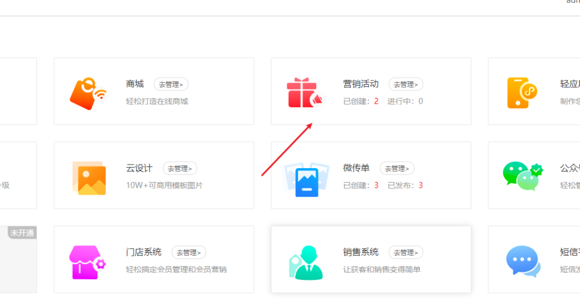Click the 商城 title text

click(x=135, y=84)
